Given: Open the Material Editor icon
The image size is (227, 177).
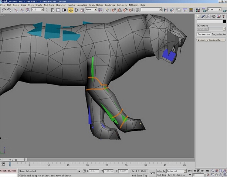Looking at the screenshot, I should click(198, 10).
